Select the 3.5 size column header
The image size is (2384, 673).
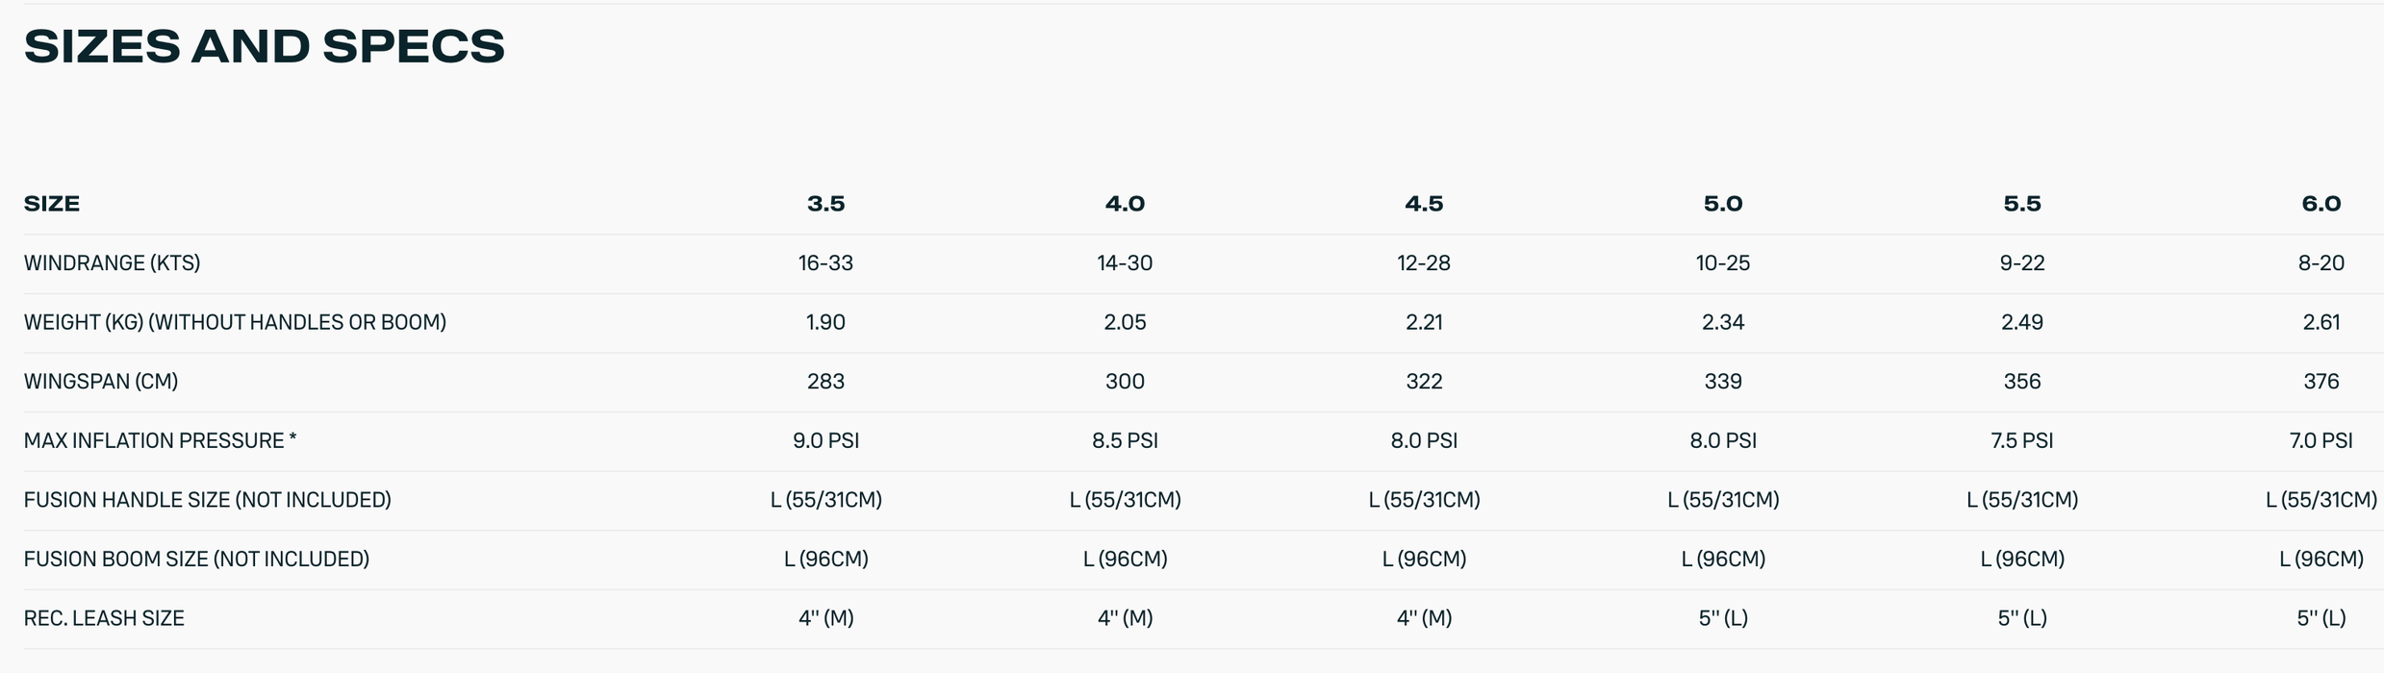pos(825,204)
